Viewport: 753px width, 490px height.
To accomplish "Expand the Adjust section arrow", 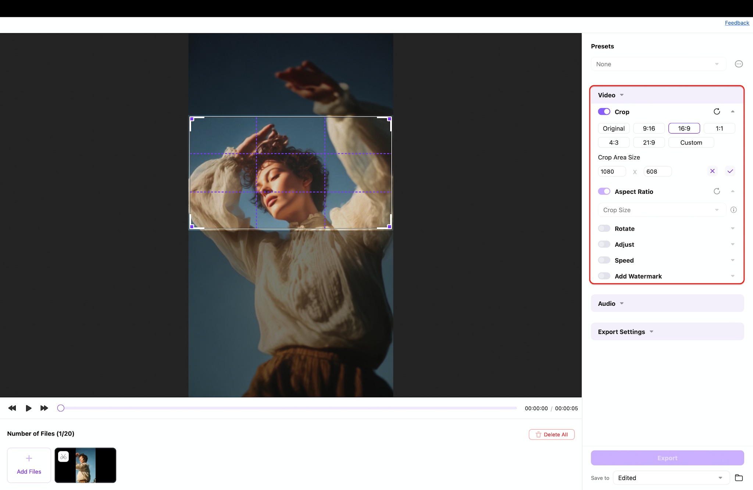I will click(732, 244).
